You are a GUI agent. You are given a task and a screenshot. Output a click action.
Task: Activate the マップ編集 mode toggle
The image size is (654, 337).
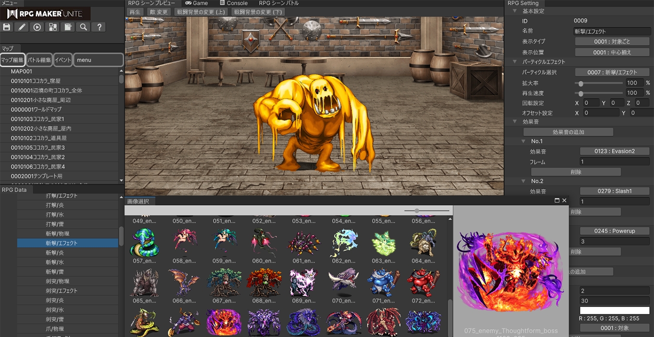13,60
